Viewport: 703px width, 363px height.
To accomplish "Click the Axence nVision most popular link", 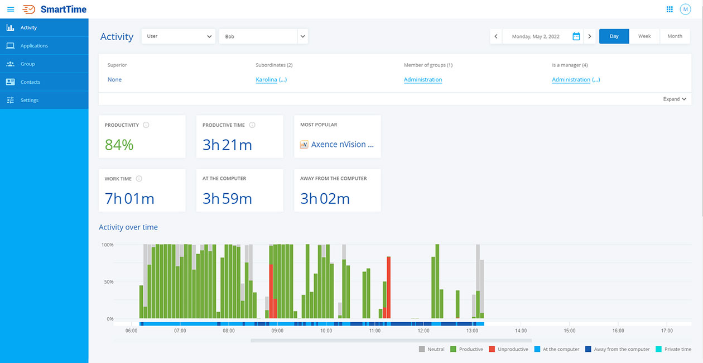I will (x=343, y=144).
